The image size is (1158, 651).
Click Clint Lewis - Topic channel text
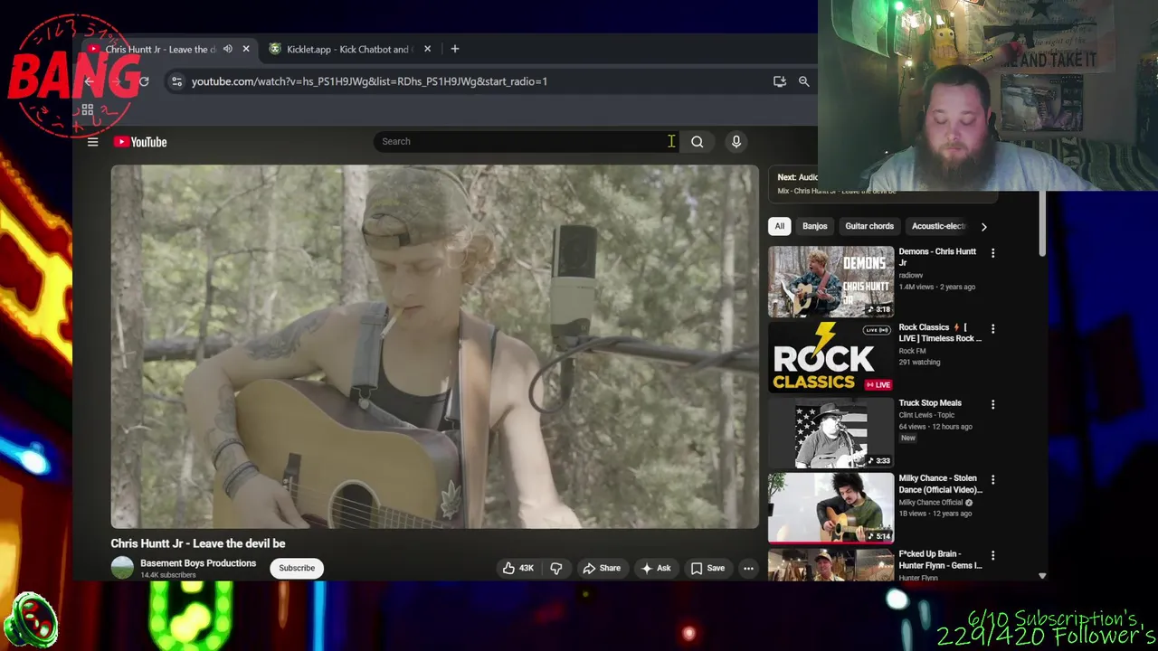(926, 415)
